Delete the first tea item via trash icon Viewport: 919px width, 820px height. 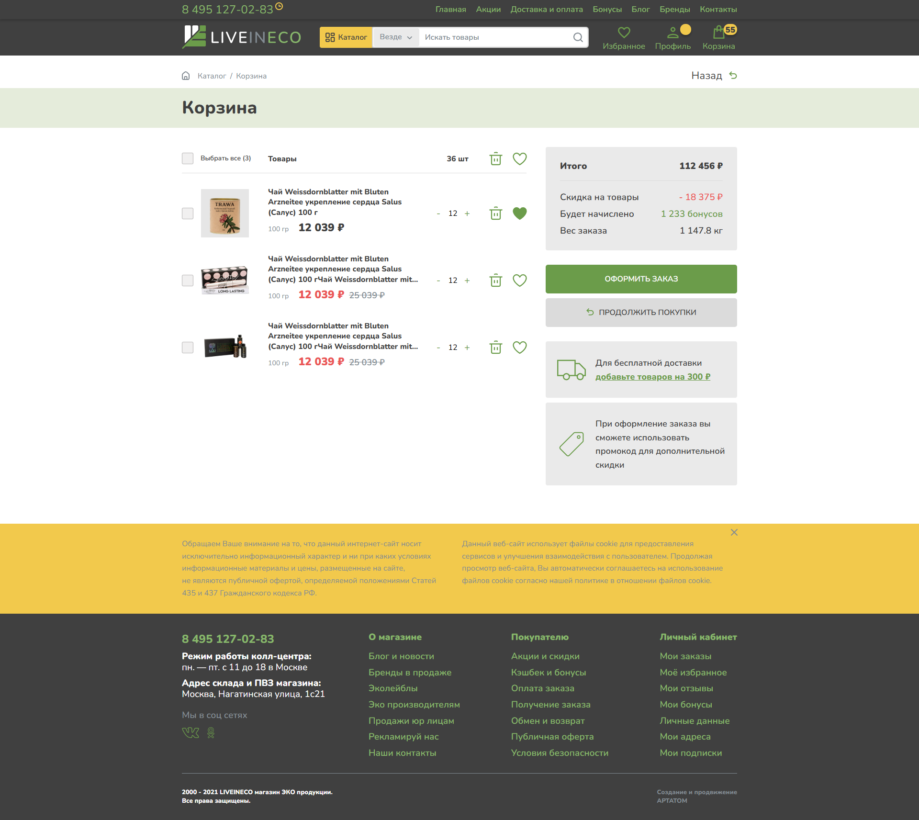click(496, 213)
